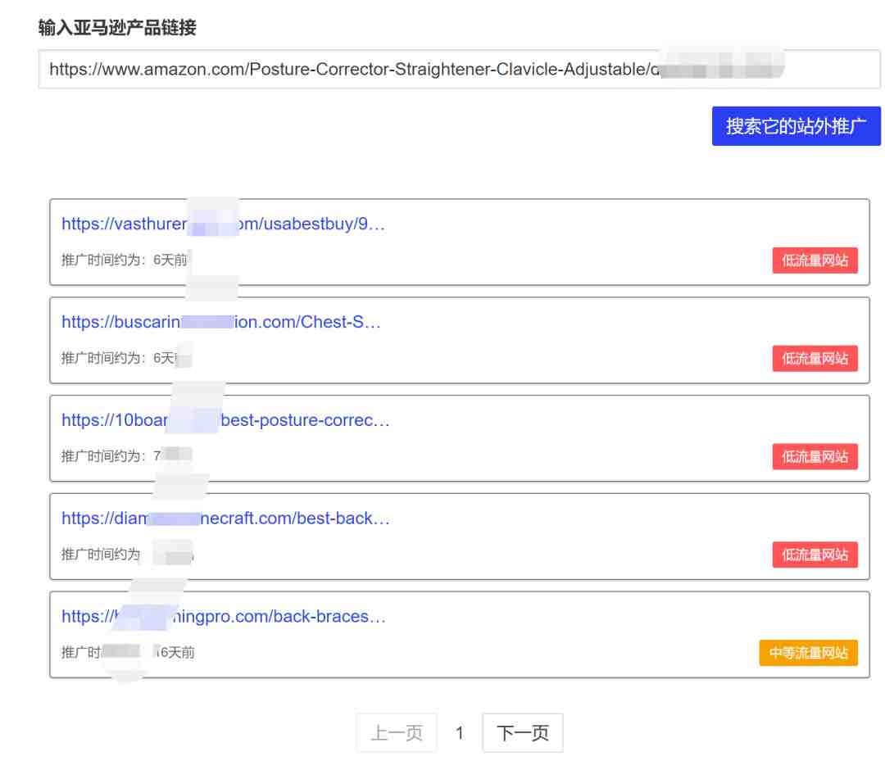
Task: Click 低流量网站 tag on 10boar result
Action: pos(815,457)
